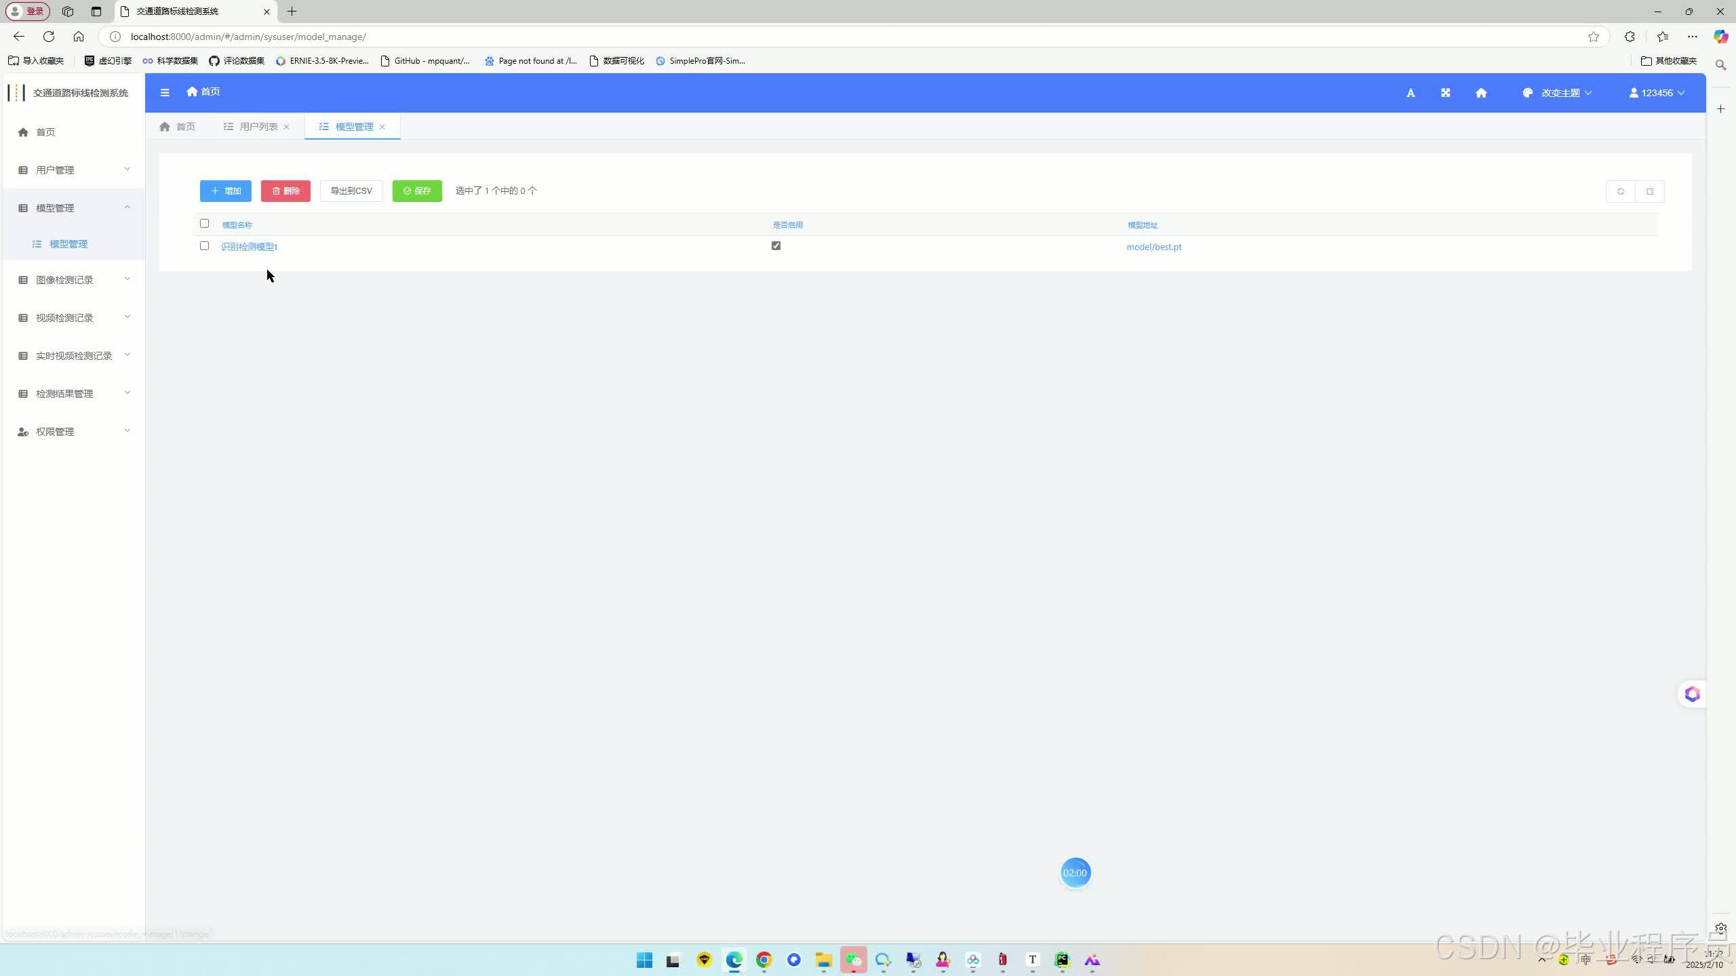This screenshot has width=1736, height=976.
Task: Open the Windows Start menu
Action: (644, 960)
